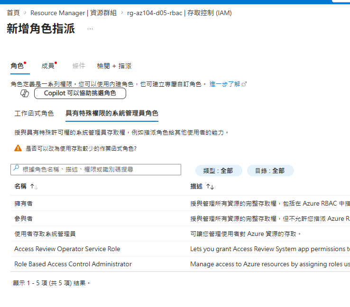Screen dimensions: 350x307
Task: Sort by 描述 column arrows
Action: [x=210, y=186]
